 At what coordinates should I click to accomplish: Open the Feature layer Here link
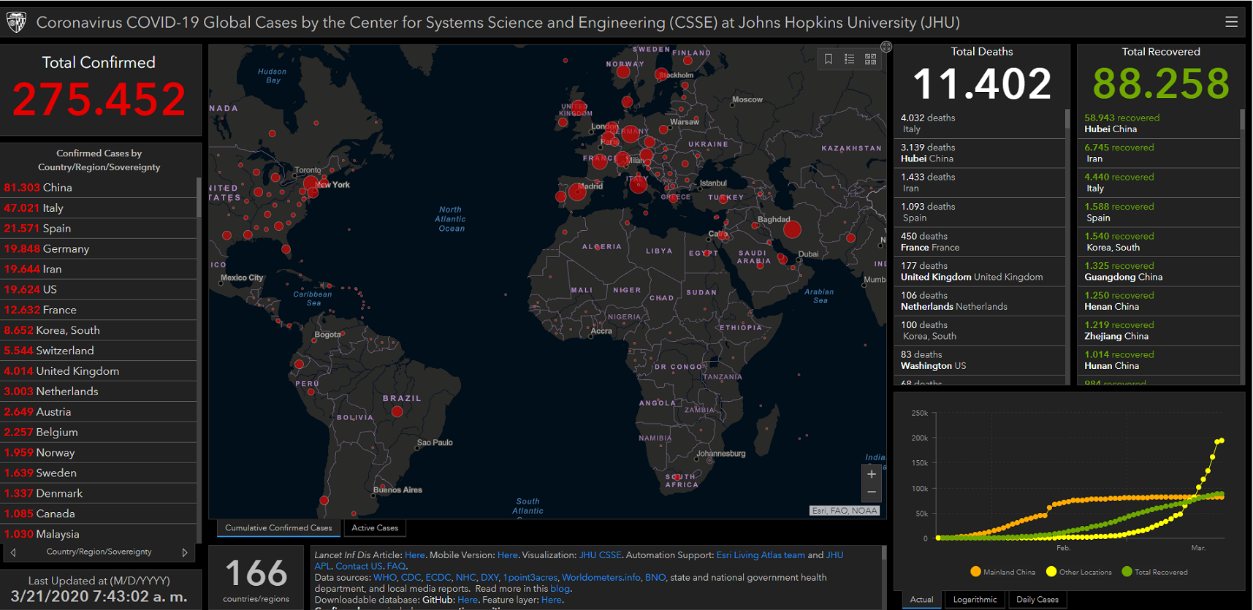pyautogui.click(x=552, y=600)
